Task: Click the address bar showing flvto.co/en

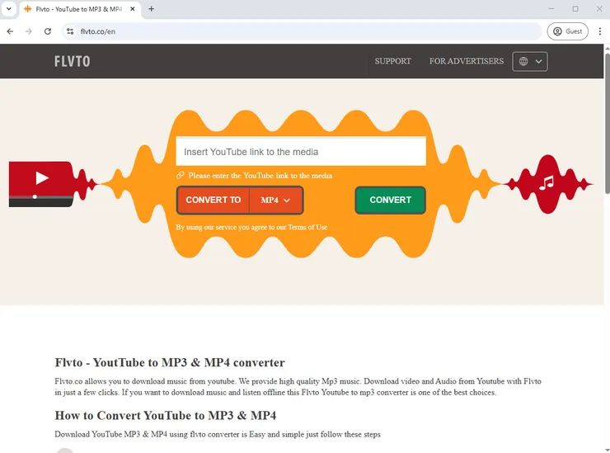Action: coord(302,31)
